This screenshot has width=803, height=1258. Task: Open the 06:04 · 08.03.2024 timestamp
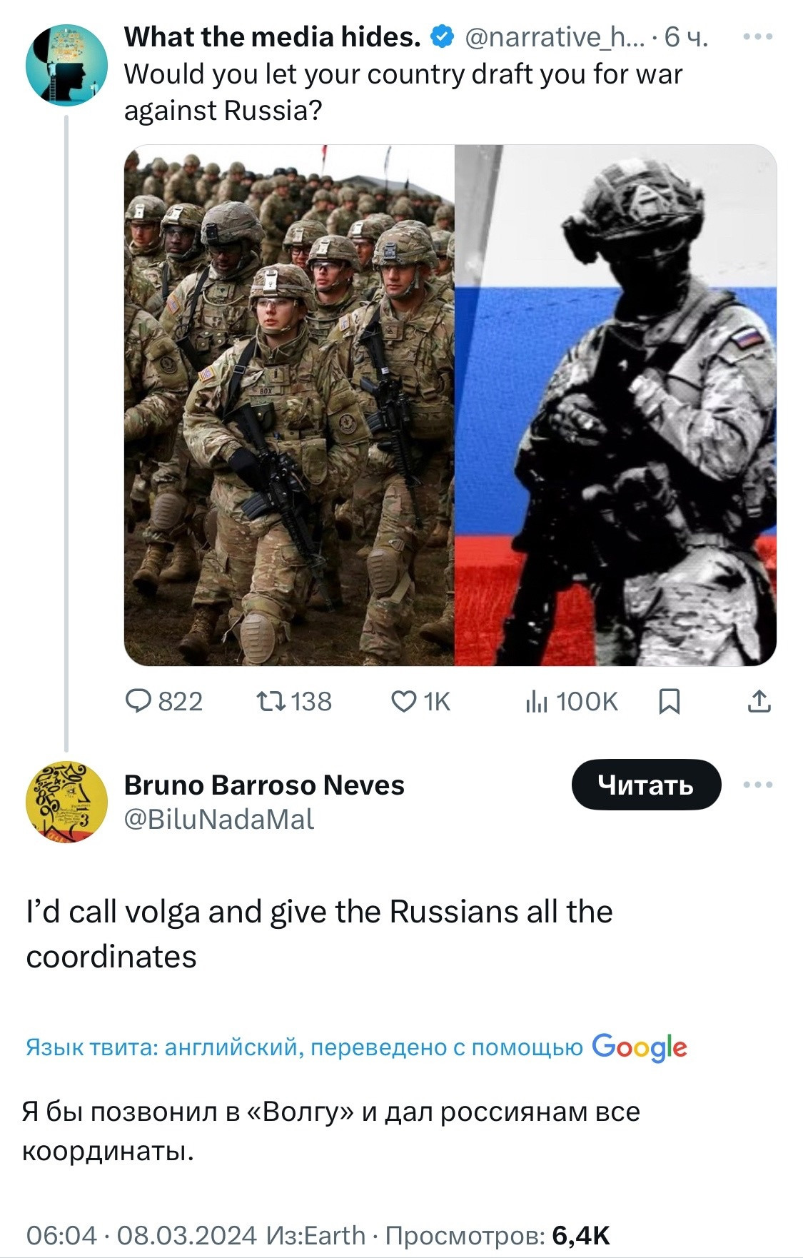click(x=141, y=1234)
